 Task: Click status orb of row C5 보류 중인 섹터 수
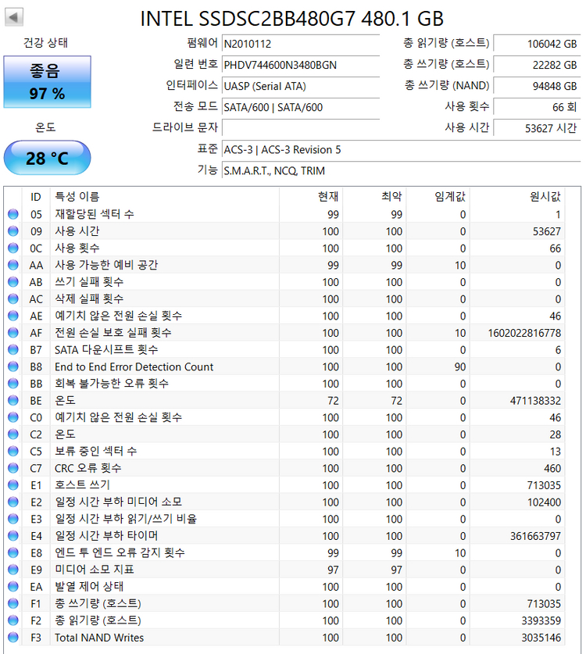pyautogui.click(x=13, y=451)
